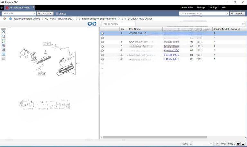Viewport: 247px width, 147px height.
Task: Go to previous illustration with left arrow
Action: coord(90,24)
